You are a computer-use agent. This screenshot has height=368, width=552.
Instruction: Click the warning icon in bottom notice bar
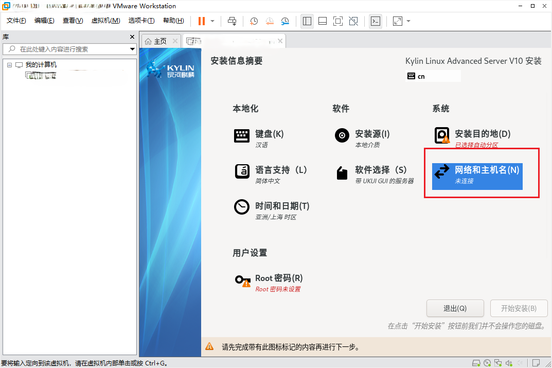(209, 346)
